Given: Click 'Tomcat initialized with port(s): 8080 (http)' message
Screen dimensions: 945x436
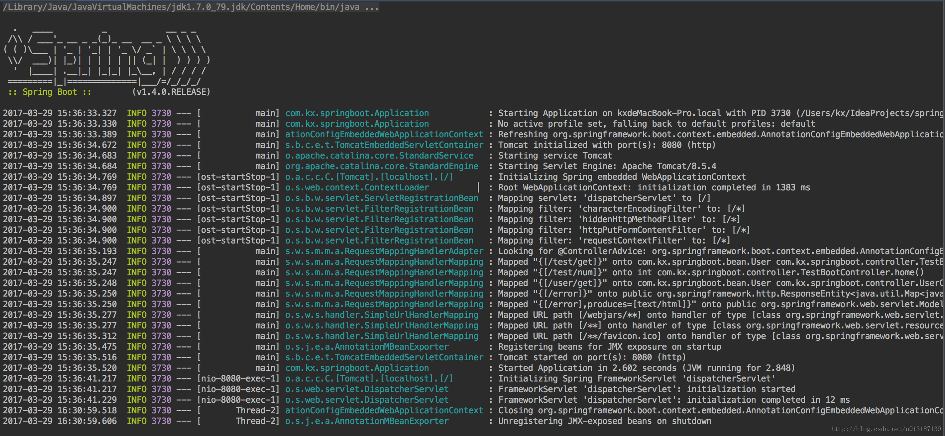Looking at the screenshot, I should 607,145.
